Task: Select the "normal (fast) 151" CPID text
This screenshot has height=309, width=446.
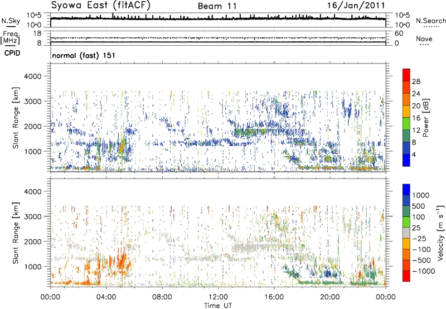Action: coord(84,55)
